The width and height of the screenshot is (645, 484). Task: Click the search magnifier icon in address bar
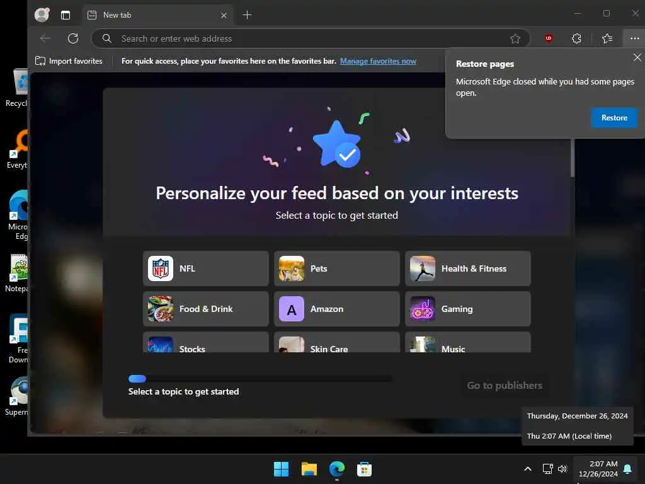coord(107,38)
